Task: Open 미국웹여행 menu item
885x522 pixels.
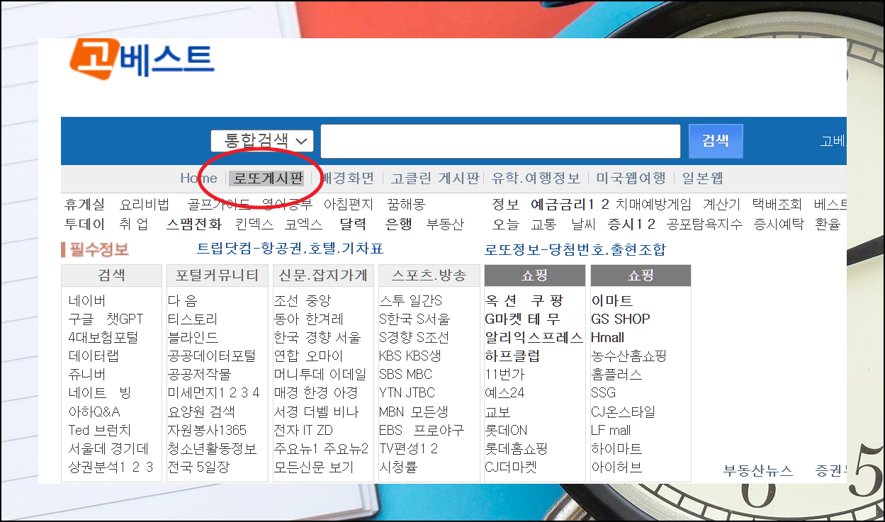Action: pos(631,178)
